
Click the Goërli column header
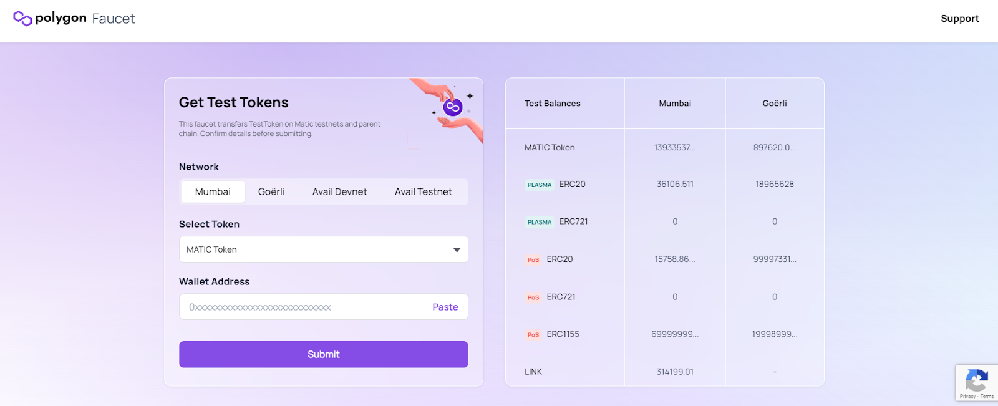pos(775,104)
